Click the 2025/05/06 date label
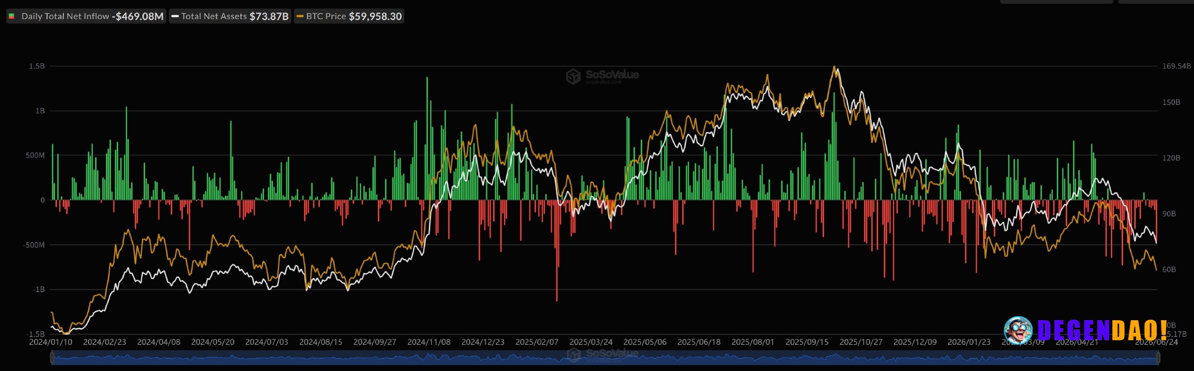 [x=645, y=342]
